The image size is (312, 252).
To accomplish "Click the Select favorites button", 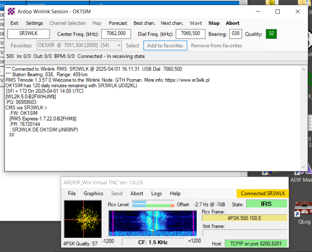I will (133, 46).
